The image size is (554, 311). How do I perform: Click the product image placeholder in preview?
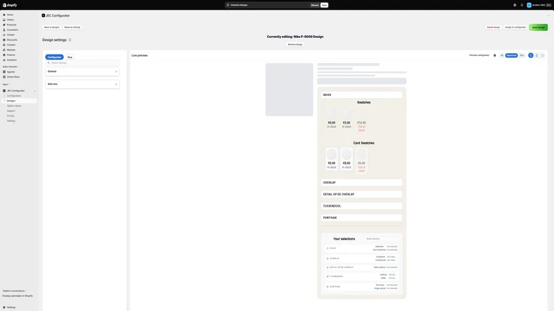pyautogui.click(x=289, y=90)
